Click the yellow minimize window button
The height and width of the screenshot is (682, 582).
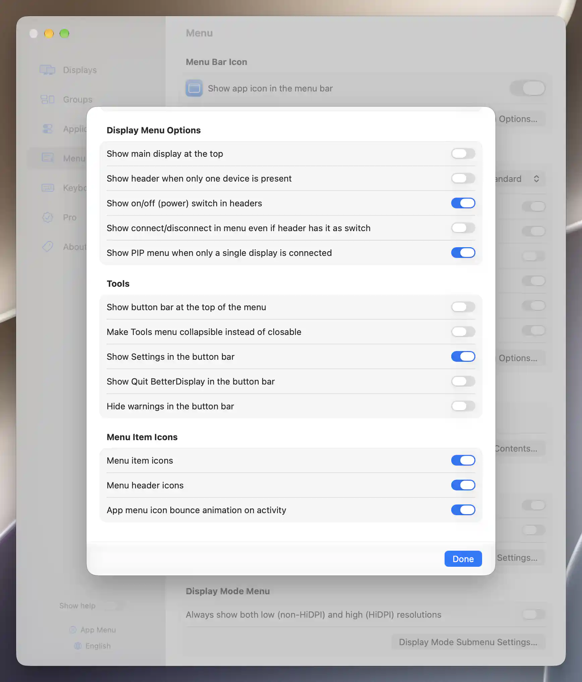49,33
